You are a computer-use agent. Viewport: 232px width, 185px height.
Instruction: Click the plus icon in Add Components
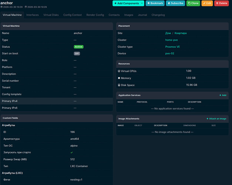[x=115, y=3]
